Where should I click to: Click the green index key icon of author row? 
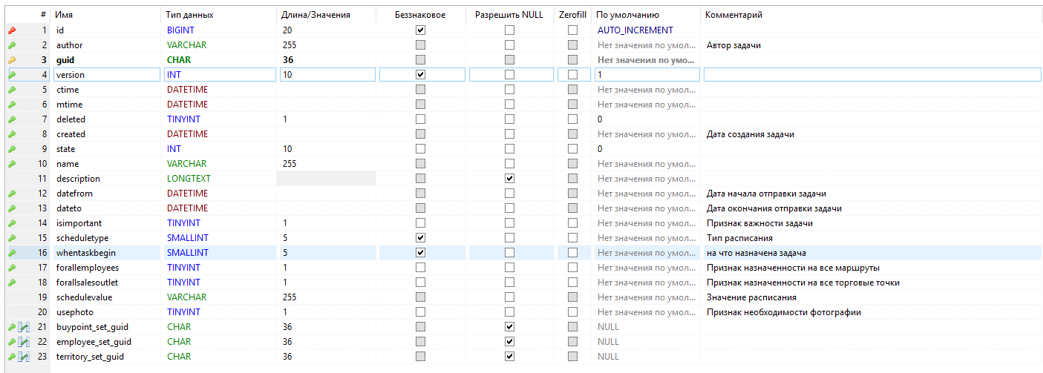[x=12, y=45]
